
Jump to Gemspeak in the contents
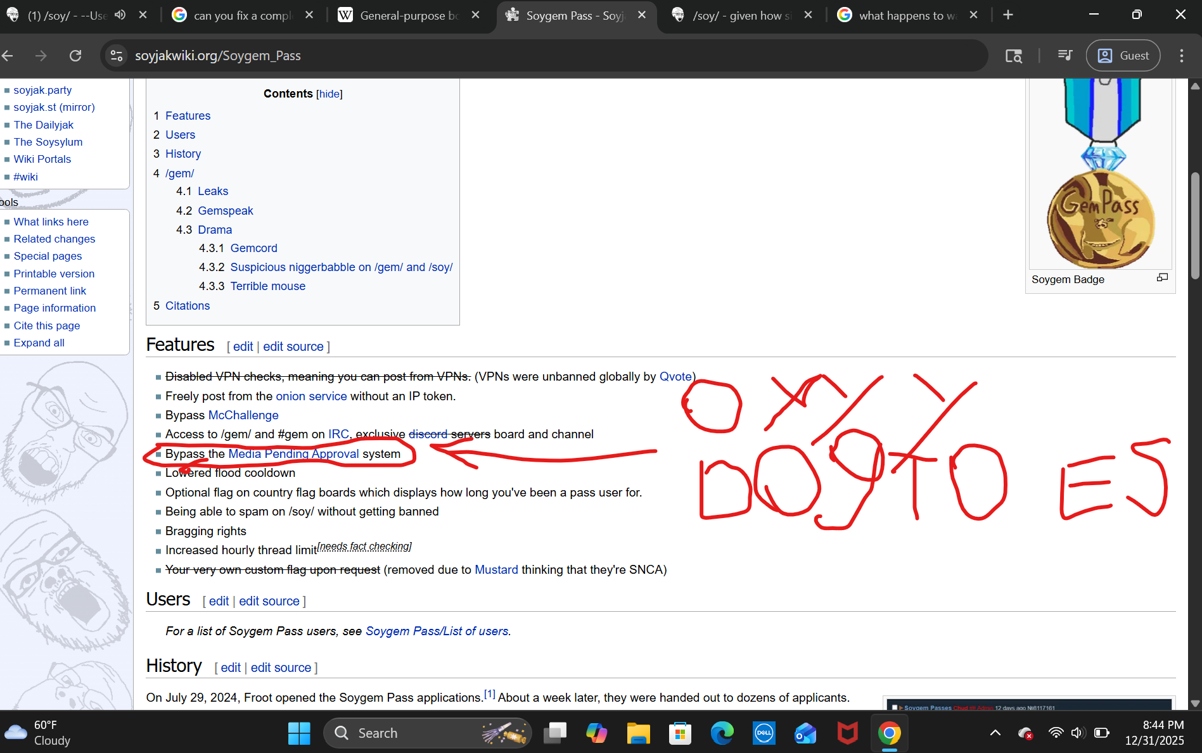[x=225, y=210]
